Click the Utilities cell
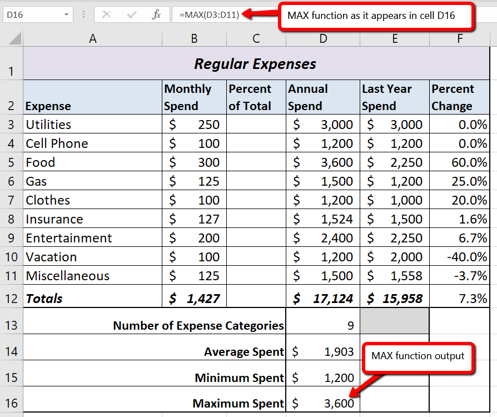The image size is (497, 417). click(92, 124)
